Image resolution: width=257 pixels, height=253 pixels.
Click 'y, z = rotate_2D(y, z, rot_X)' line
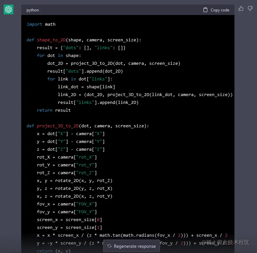74,189
